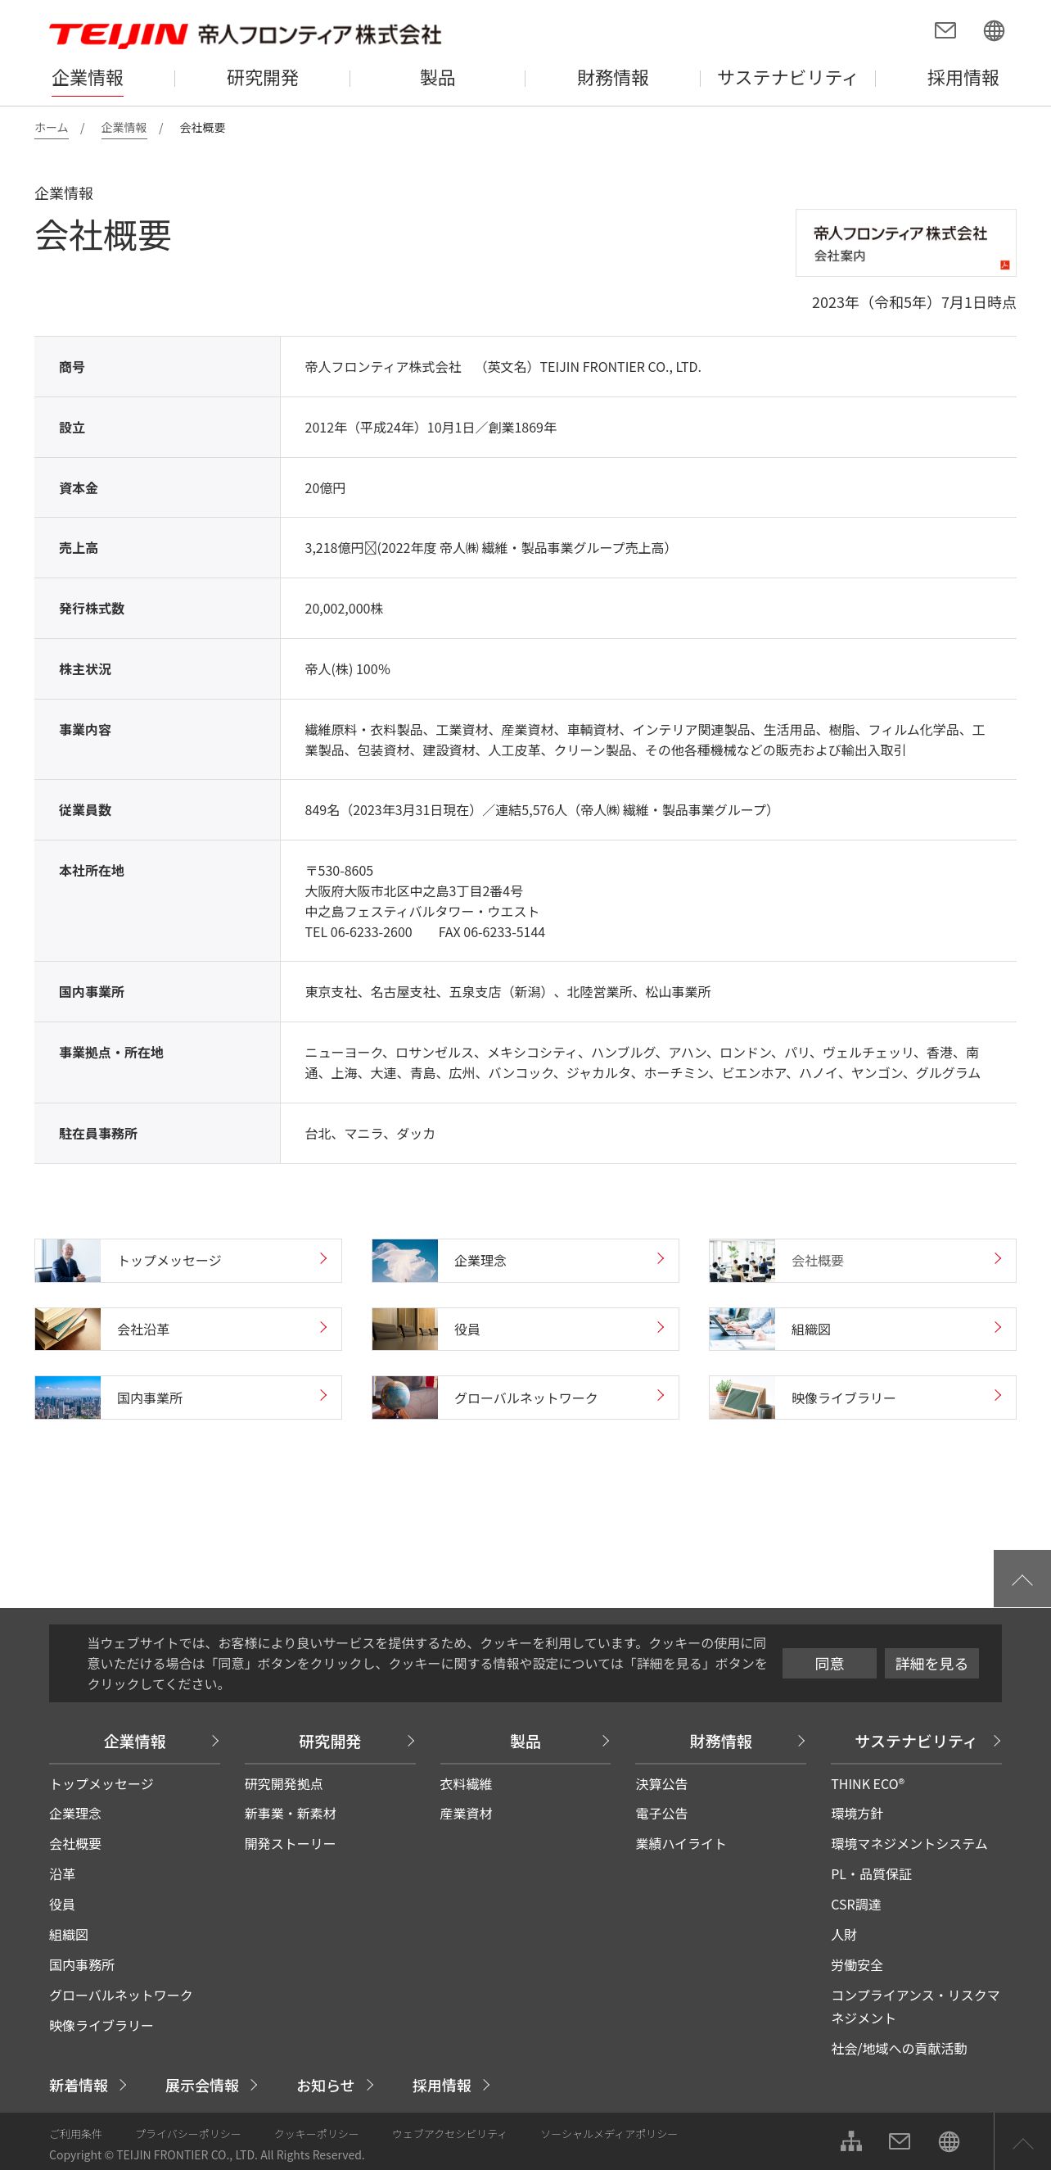Click the arrow on 組織図 card
Viewport: 1051px width, 2170px height.
(998, 1328)
